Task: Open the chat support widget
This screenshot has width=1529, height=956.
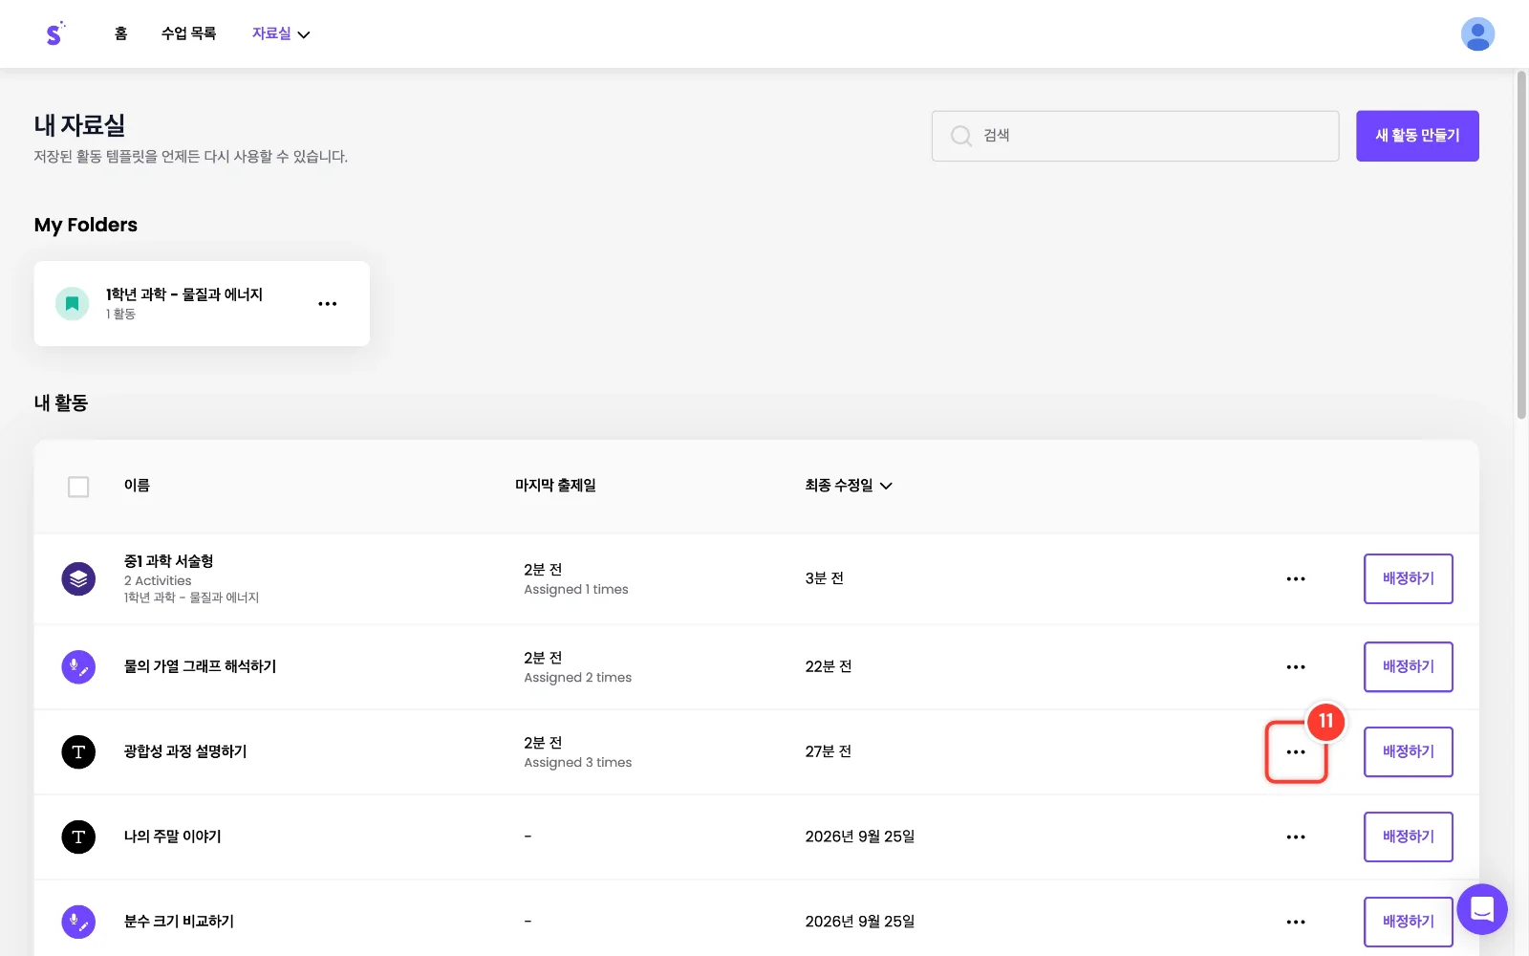Action: [1482, 908]
